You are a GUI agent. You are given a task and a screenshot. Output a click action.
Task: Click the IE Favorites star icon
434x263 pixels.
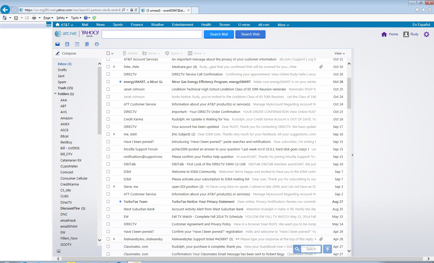click(423, 10)
